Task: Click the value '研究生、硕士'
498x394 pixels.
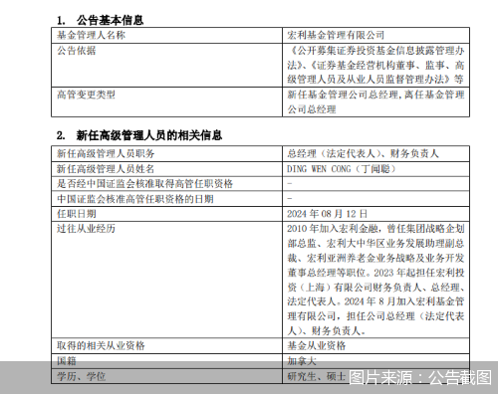Action: pyautogui.click(x=317, y=376)
